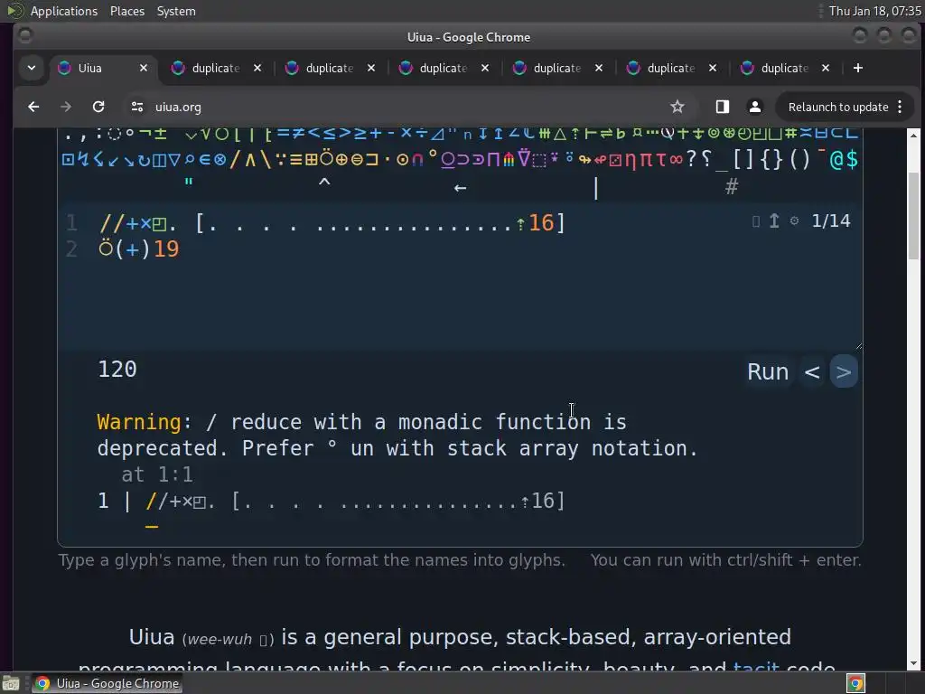Insert the ^ glyph below the palette
Viewport: 925px width, 694px height.
(324, 183)
